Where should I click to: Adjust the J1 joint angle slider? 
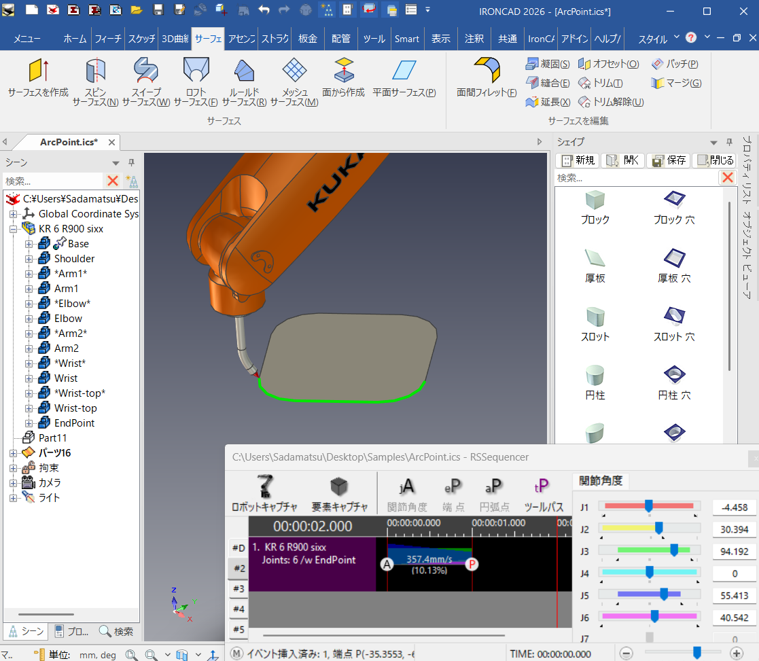[x=649, y=506]
